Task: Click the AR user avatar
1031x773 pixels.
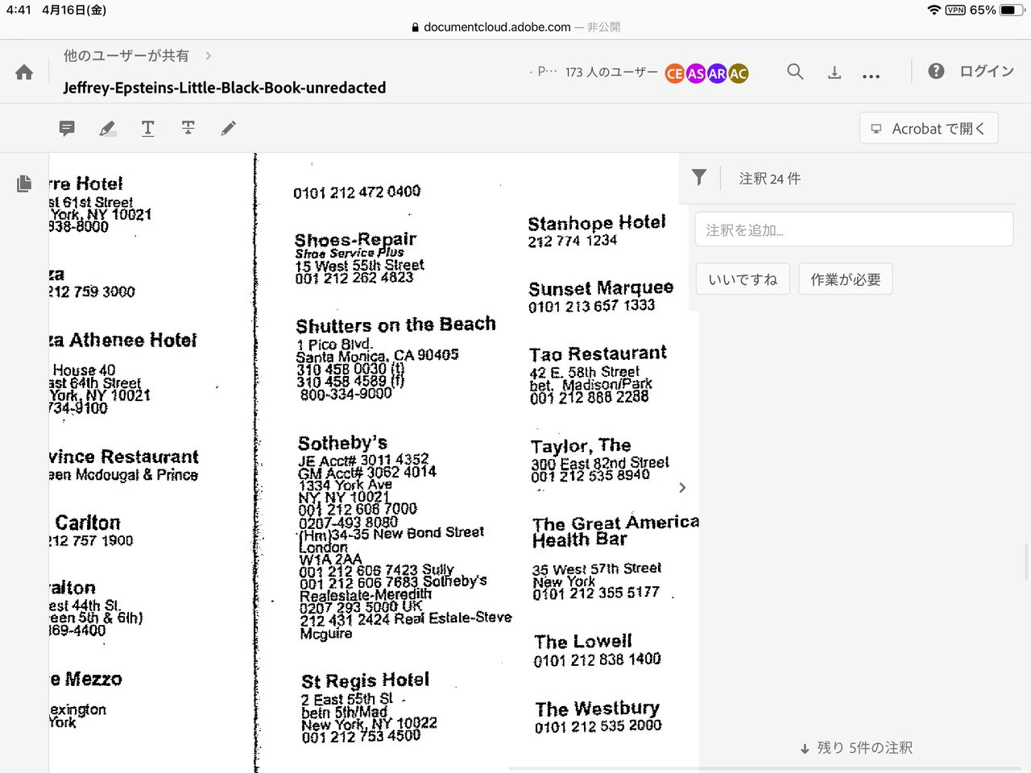Action: 717,73
